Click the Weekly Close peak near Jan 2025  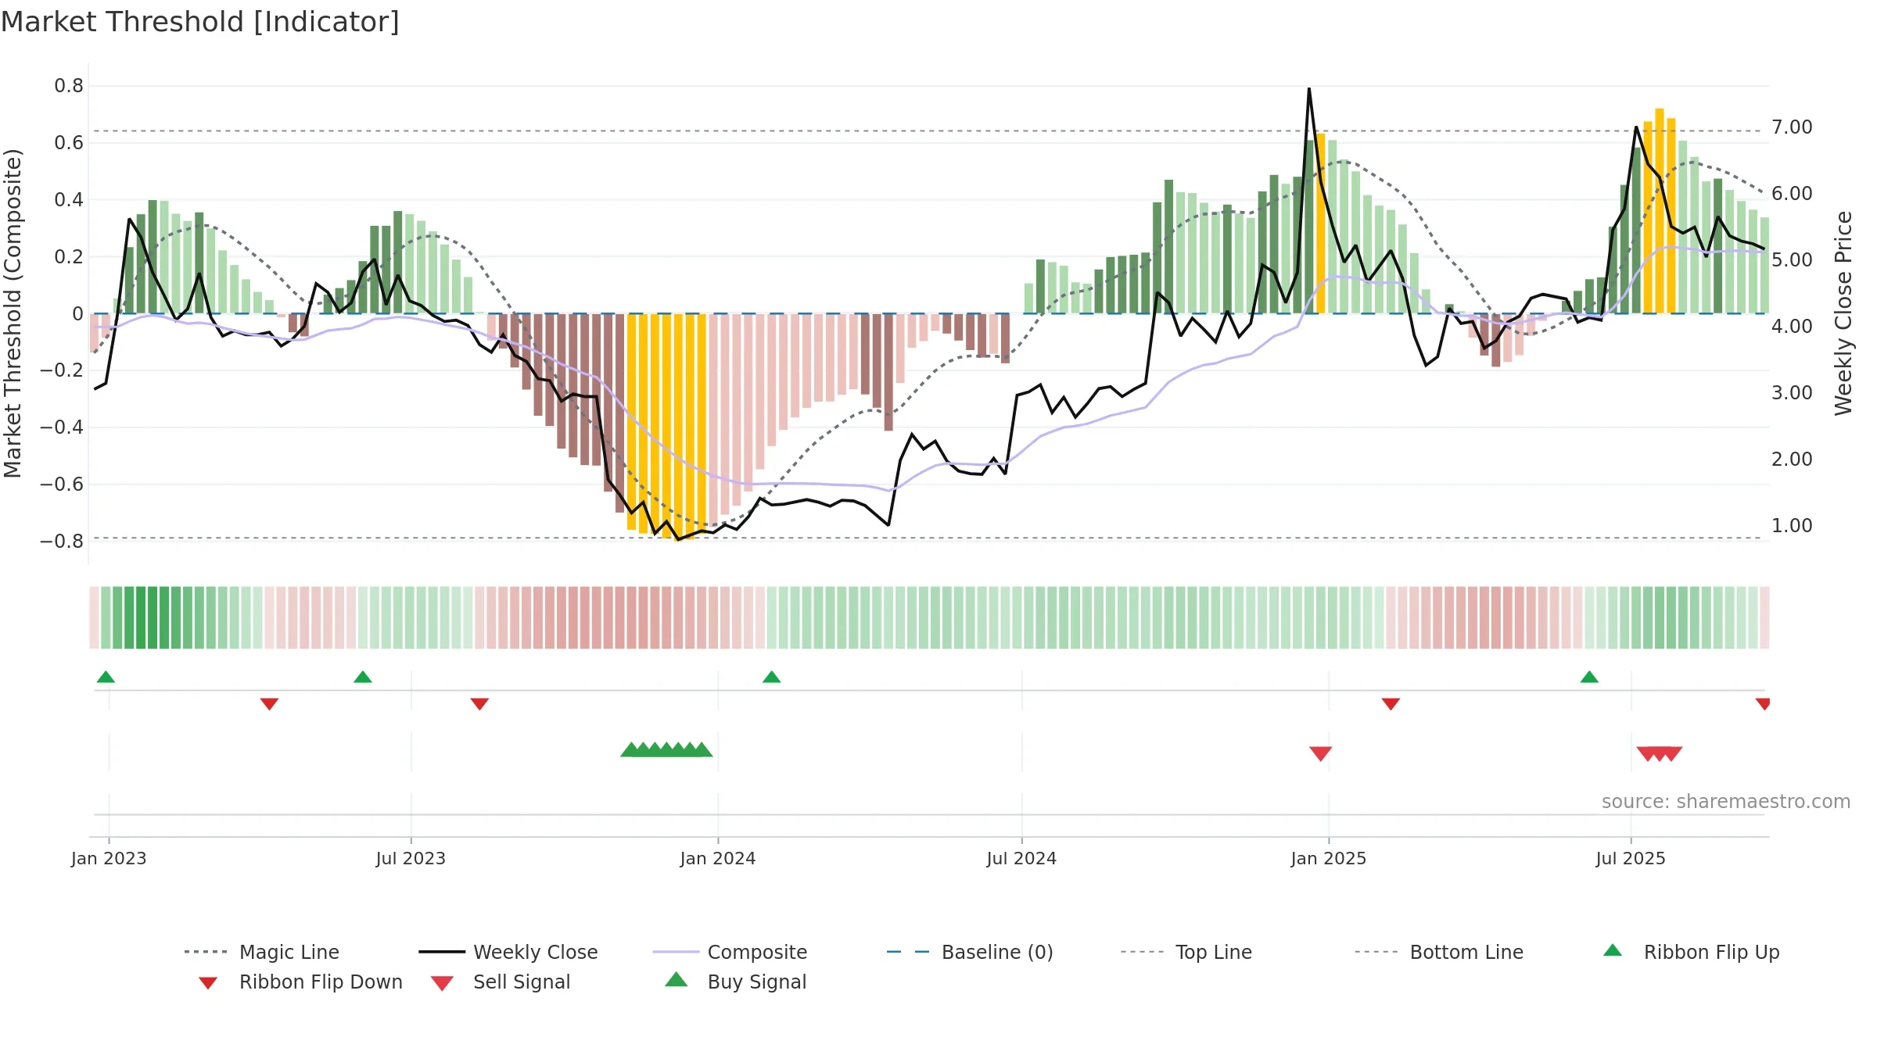point(1309,90)
